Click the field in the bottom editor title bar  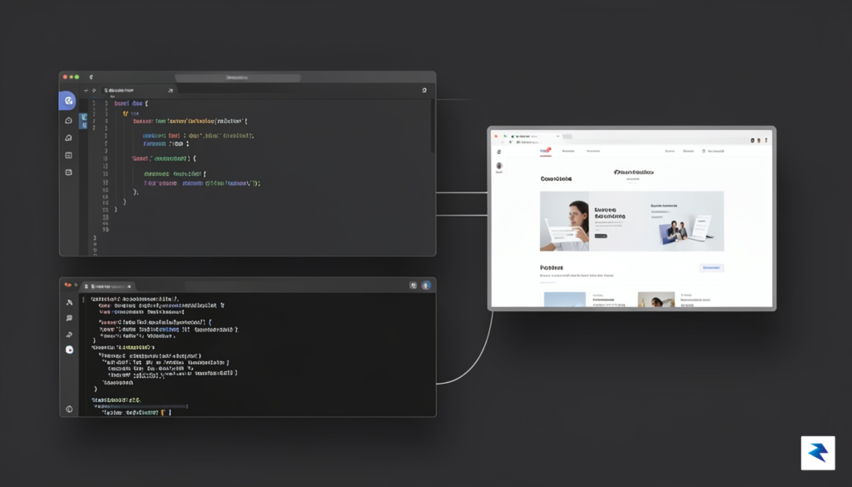pyautogui.click(x=296, y=286)
